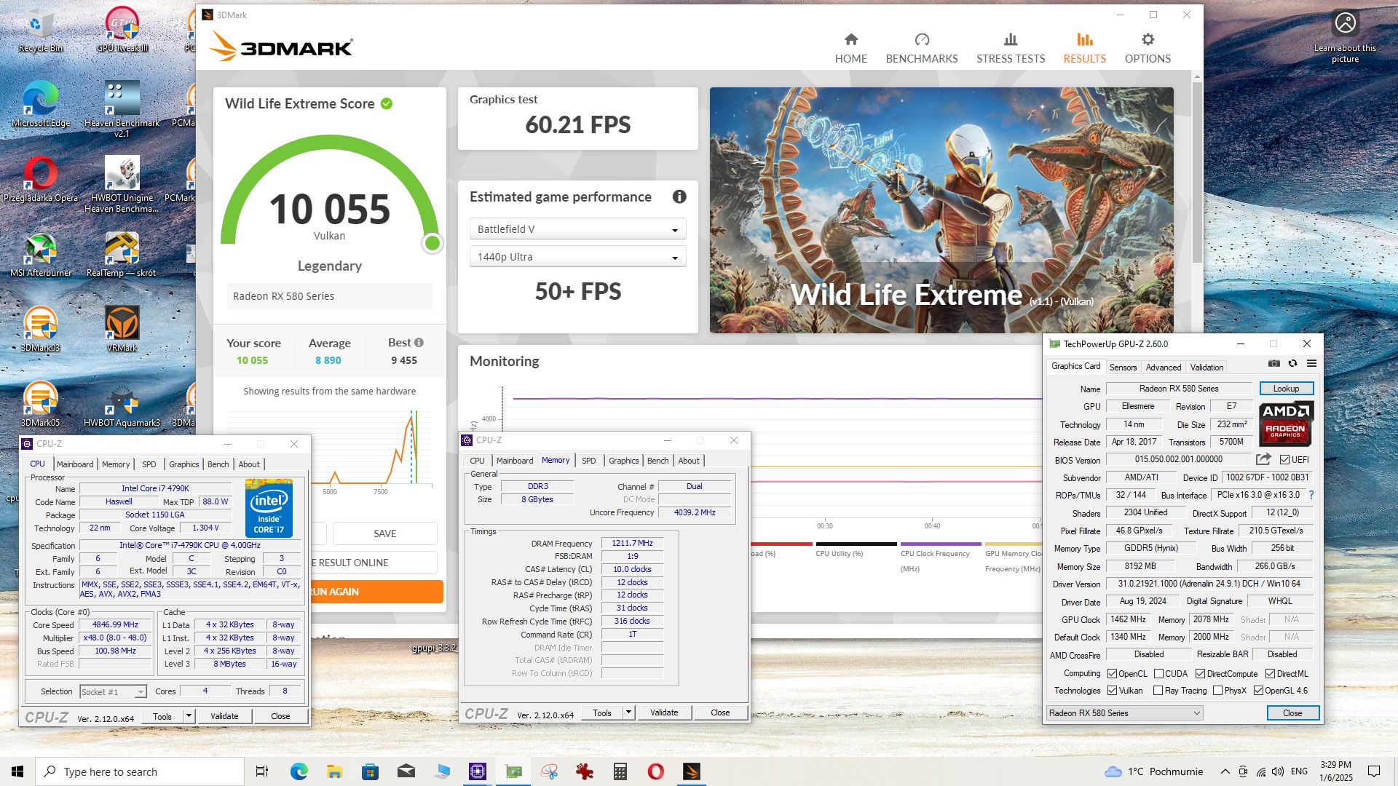Open the Opera browser desktop icon
Screen dimensions: 1398x786
click(41, 180)
